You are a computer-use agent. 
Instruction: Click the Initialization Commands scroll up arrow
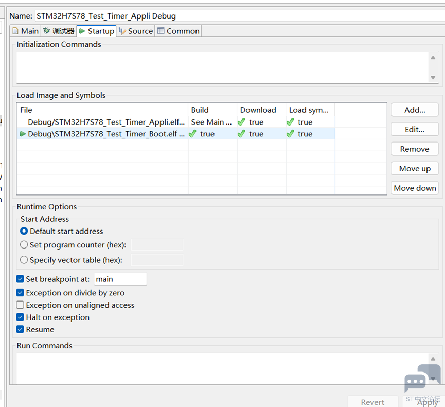tap(433, 58)
